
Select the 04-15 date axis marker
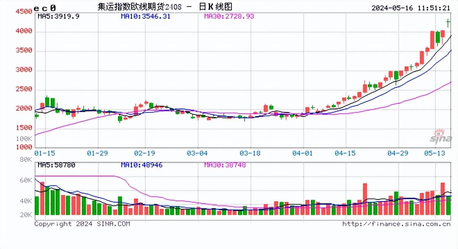tap(345, 153)
